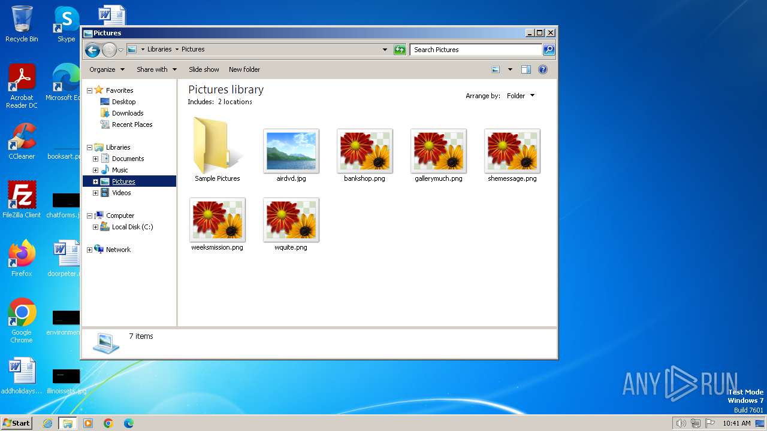Select the CCleaner desktop icon
Image resolution: width=767 pixels, height=431 pixels.
[22, 141]
